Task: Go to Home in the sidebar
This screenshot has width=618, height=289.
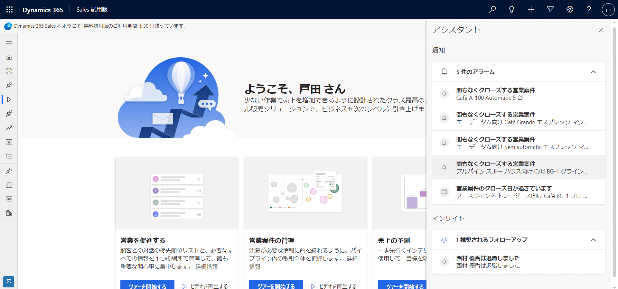Action: pos(9,57)
